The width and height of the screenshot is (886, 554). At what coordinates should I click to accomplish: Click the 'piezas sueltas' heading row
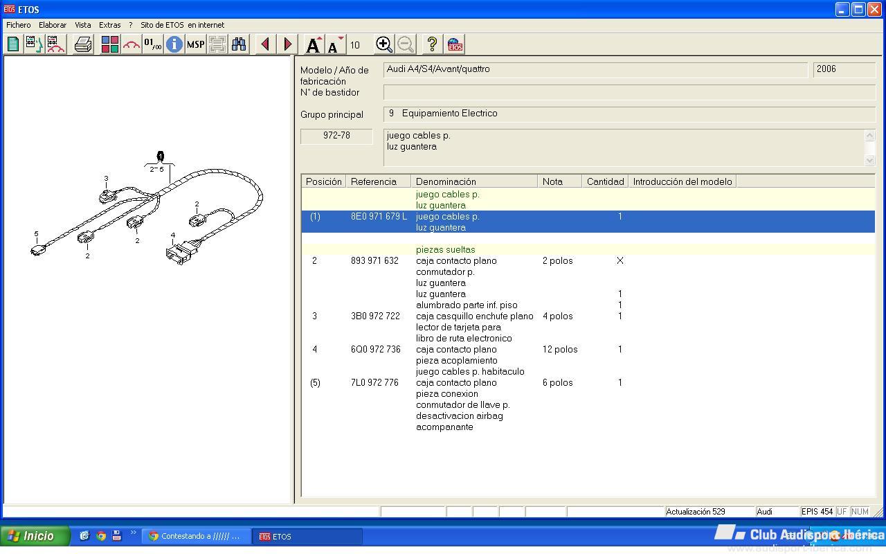588,249
